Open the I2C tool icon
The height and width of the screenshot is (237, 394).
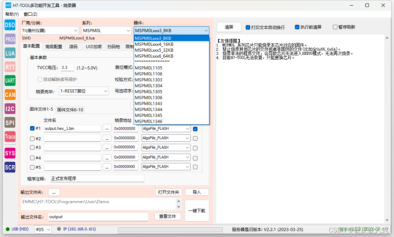click(10, 109)
